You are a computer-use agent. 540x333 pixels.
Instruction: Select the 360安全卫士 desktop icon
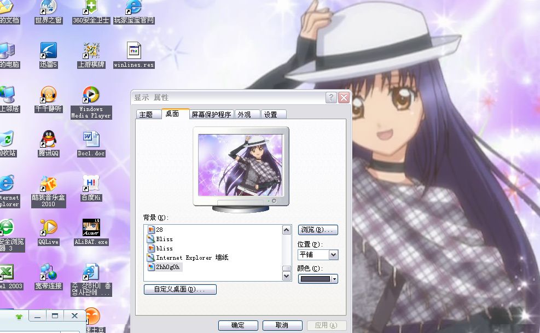(x=91, y=8)
